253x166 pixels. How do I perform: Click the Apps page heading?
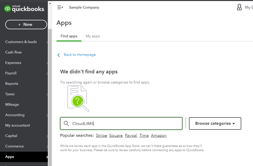(64, 23)
